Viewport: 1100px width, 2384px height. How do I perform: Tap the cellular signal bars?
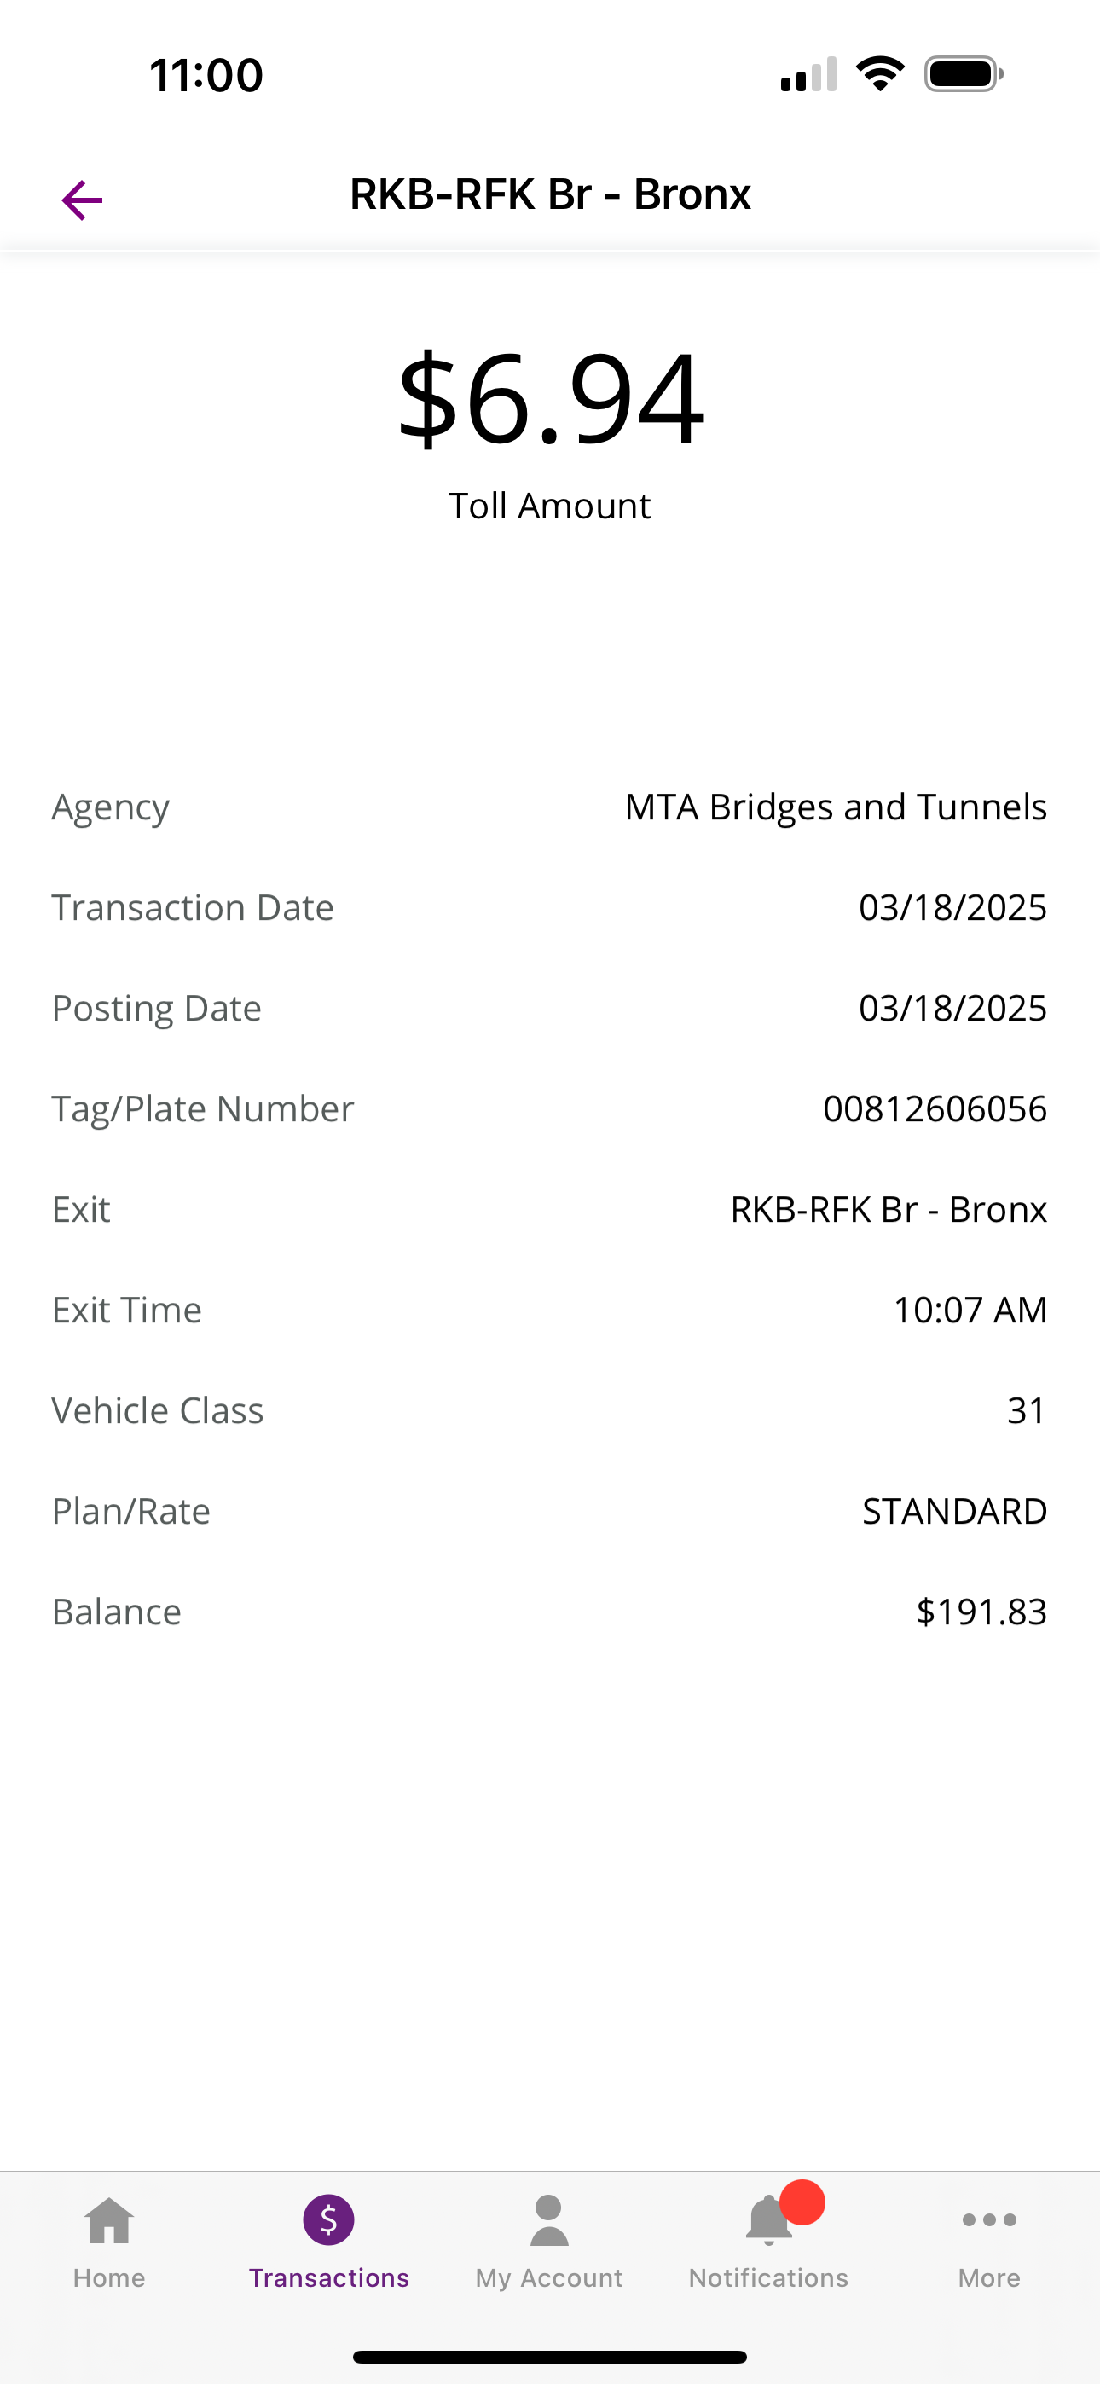click(808, 74)
